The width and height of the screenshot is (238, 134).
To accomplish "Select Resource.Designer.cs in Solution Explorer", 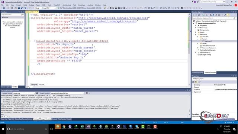I will (x=209, y=48).
